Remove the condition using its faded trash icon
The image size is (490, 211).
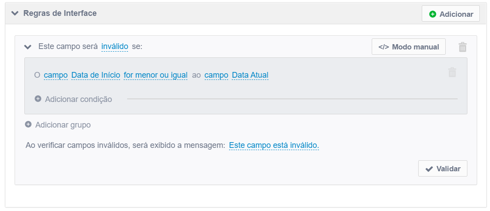coord(452,72)
